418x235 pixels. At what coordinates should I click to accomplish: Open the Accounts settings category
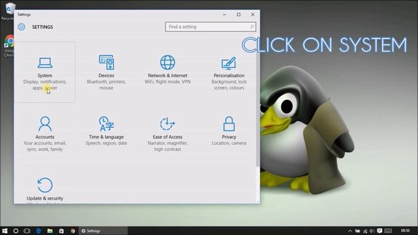pyautogui.click(x=45, y=133)
